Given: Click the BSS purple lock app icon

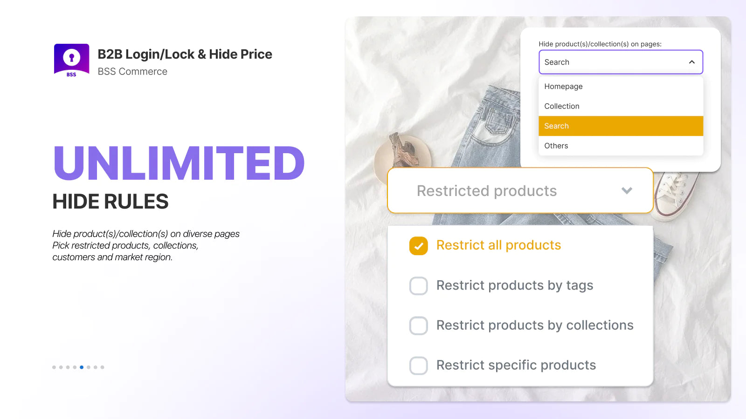Looking at the screenshot, I should [71, 59].
